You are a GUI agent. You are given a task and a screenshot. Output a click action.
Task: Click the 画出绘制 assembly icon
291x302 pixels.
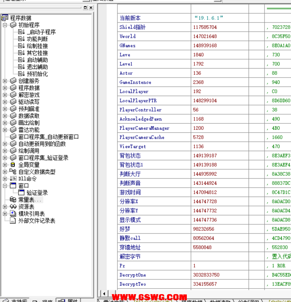[x=13, y=123]
